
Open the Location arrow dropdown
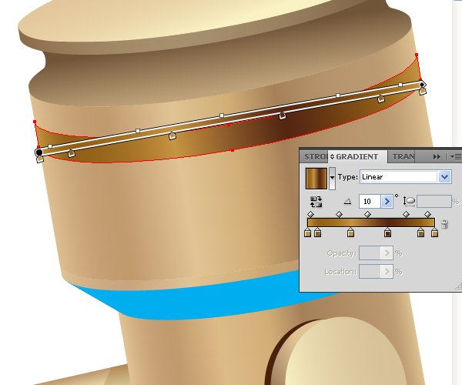pos(387,271)
